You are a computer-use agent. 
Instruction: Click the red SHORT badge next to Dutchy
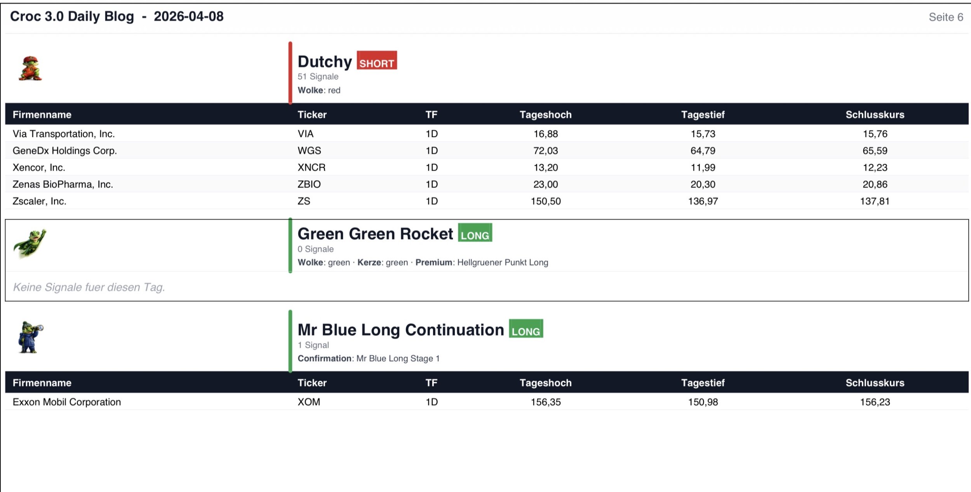376,61
